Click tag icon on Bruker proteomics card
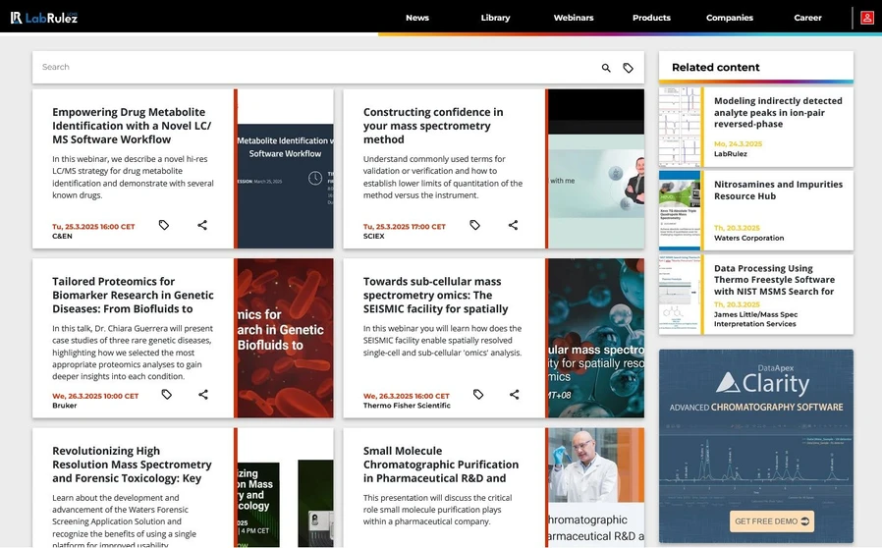Screen dimensions: 882x548 tap(167, 395)
